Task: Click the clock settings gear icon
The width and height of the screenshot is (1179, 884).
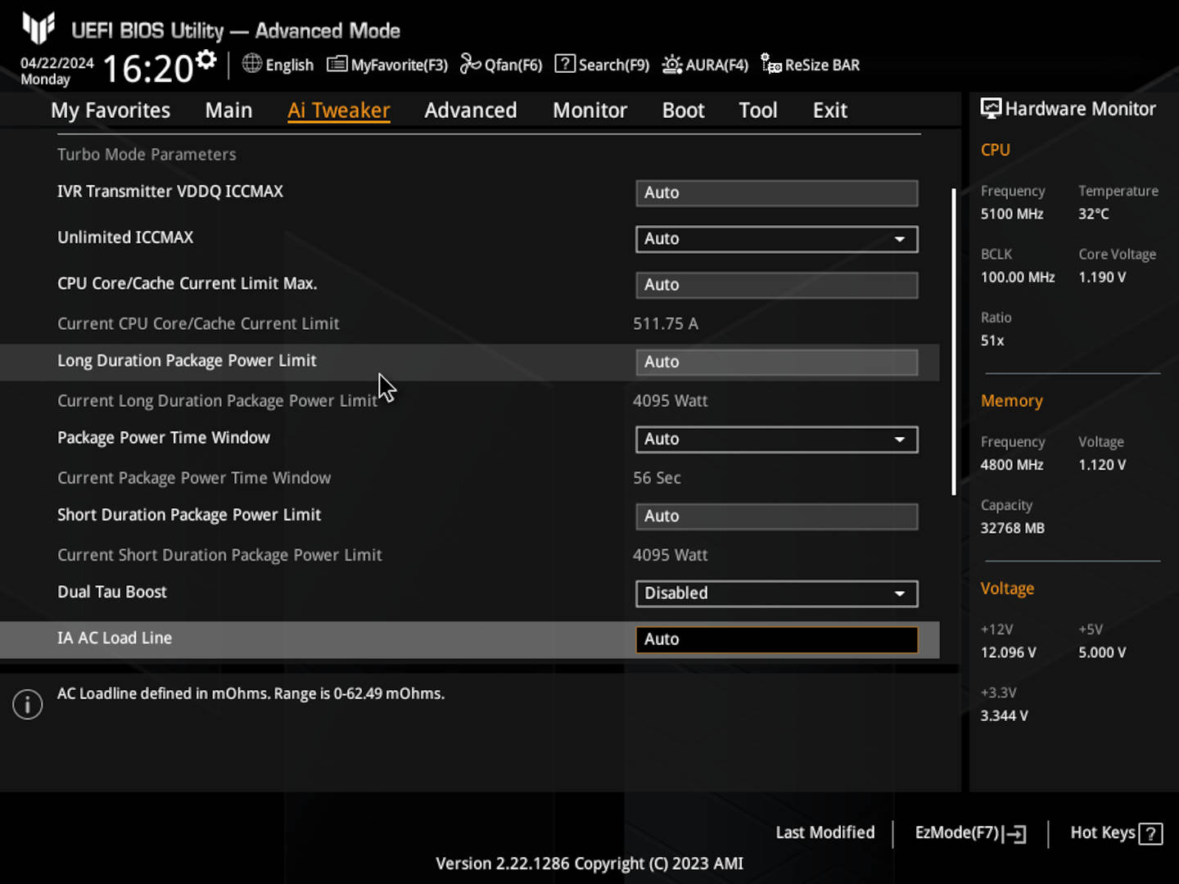Action: point(206,59)
